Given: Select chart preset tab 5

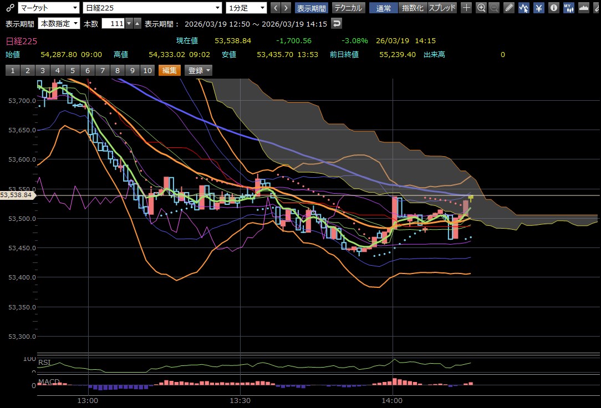Looking at the screenshot, I should tap(72, 70).
